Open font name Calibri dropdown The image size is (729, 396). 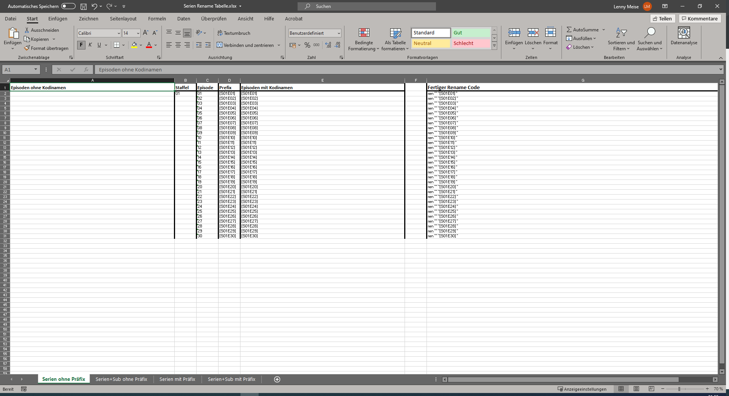(119, 33)
